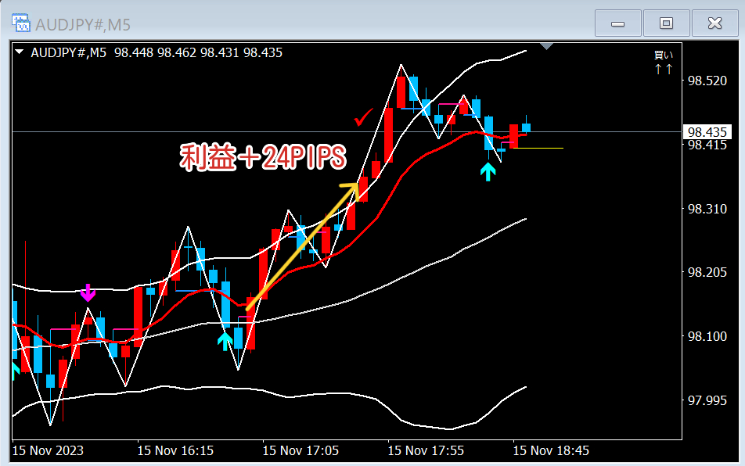Click the 98.415 price scale value

tap(707, 145)
